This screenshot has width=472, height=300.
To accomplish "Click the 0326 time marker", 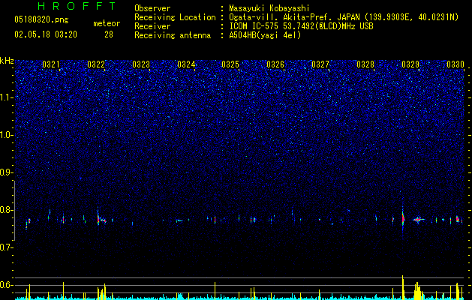I will (275, 64).
